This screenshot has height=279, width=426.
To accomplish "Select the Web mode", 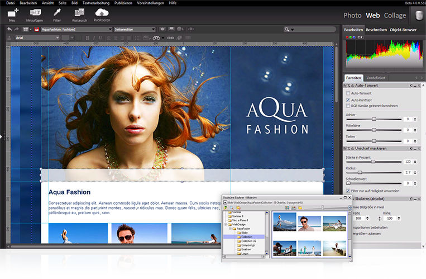I will click(373, 15).
